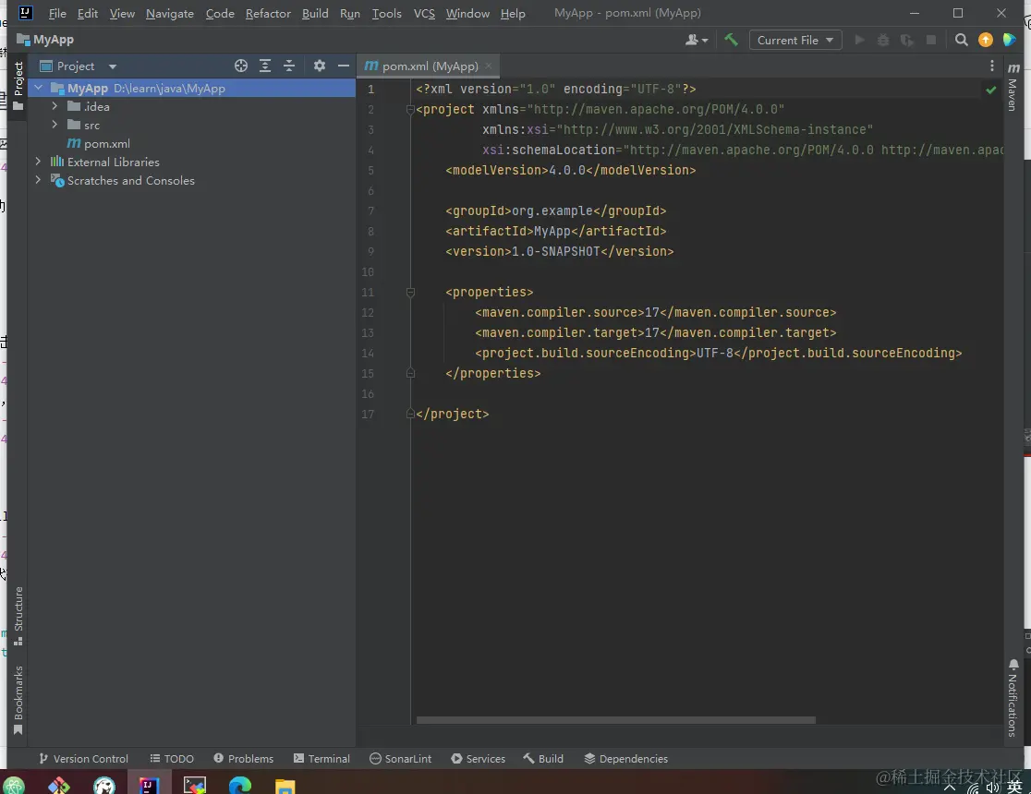The image size is (1031, 794).
Task: Open the VCS menu
Action: coord(424,13)
